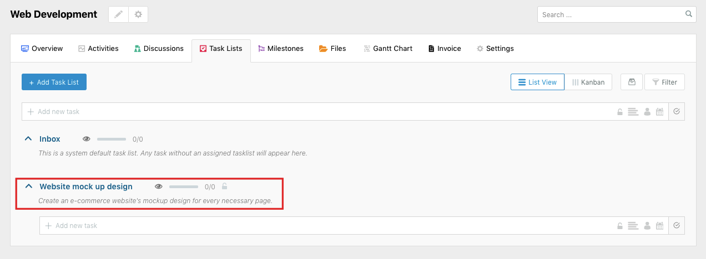Open the Website mock up design link

[86, 187]
